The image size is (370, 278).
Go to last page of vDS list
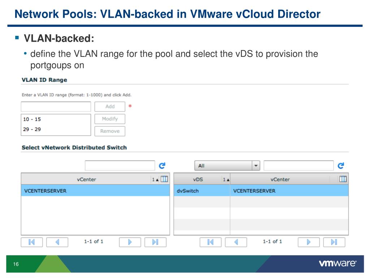point(334,242)
